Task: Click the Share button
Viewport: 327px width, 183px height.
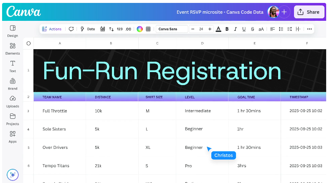Action: (x=309, y=12)
